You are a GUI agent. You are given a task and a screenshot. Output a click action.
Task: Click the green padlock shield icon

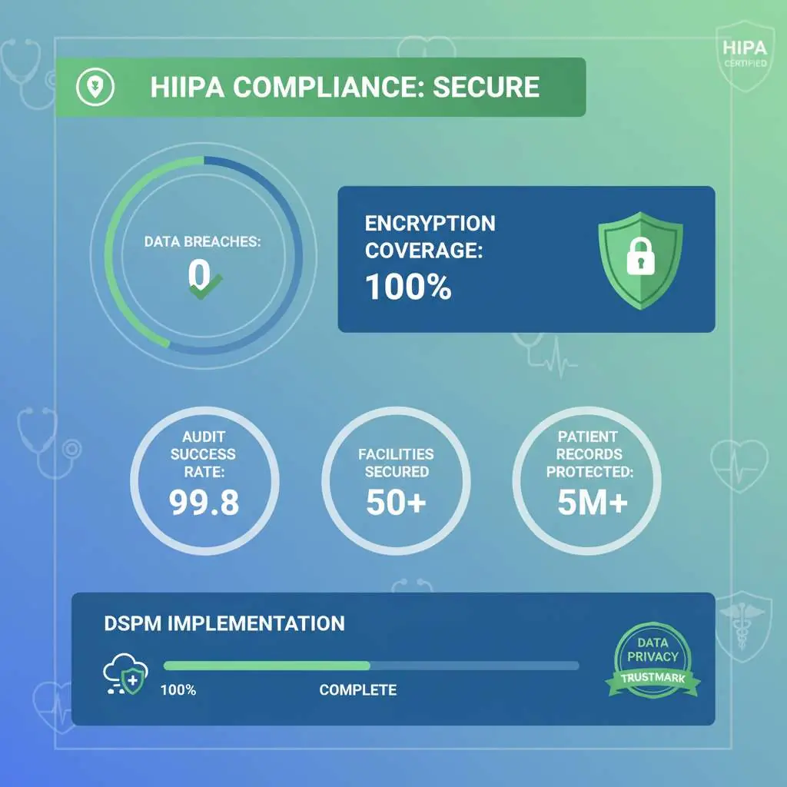pyautogui.click(x=640, y=261)
